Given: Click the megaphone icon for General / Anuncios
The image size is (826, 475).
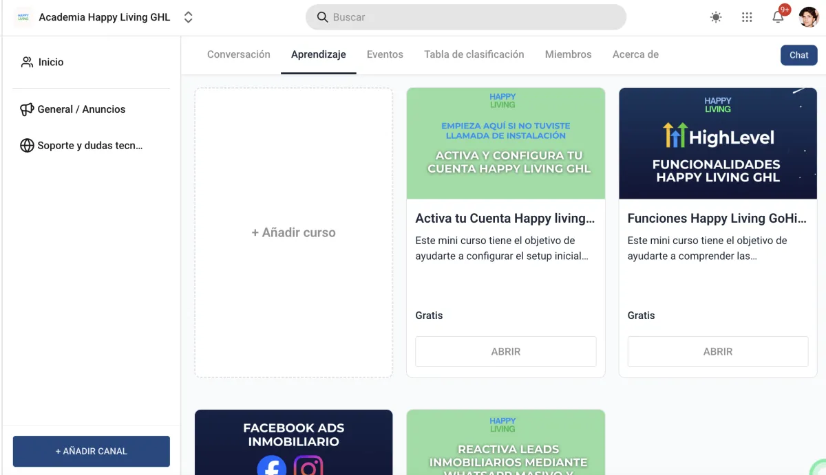Looking at the screenshot, I should [27, 109].
